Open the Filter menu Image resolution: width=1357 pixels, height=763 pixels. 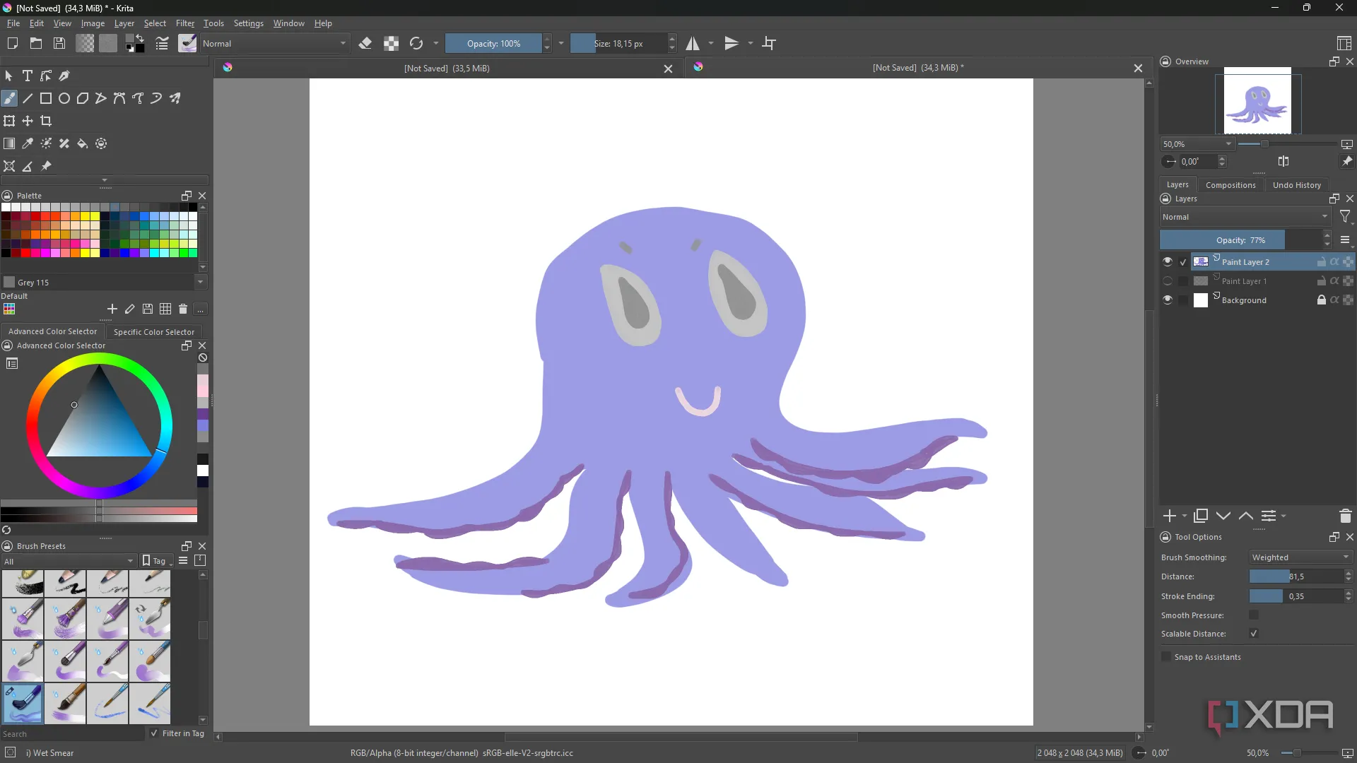tap(184, 23)
